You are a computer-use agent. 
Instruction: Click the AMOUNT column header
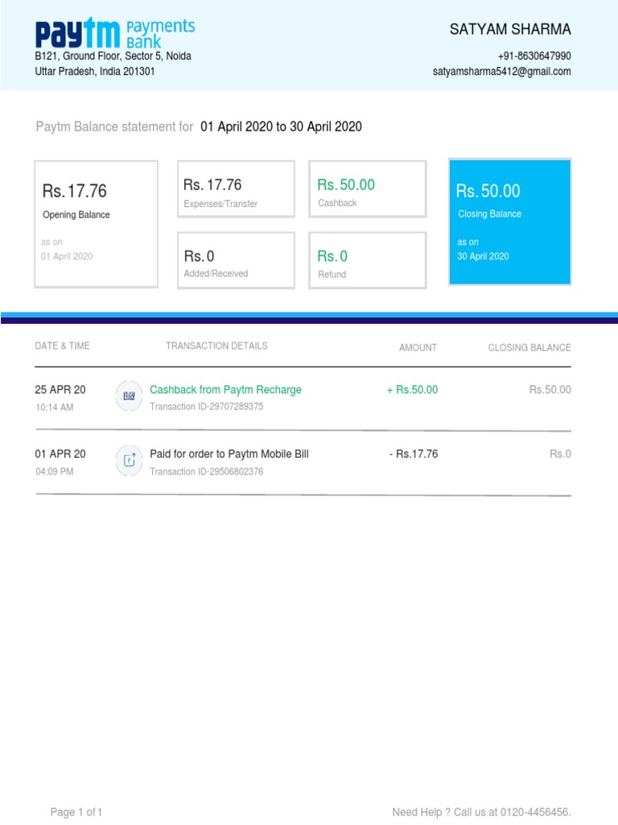point(418,348)
